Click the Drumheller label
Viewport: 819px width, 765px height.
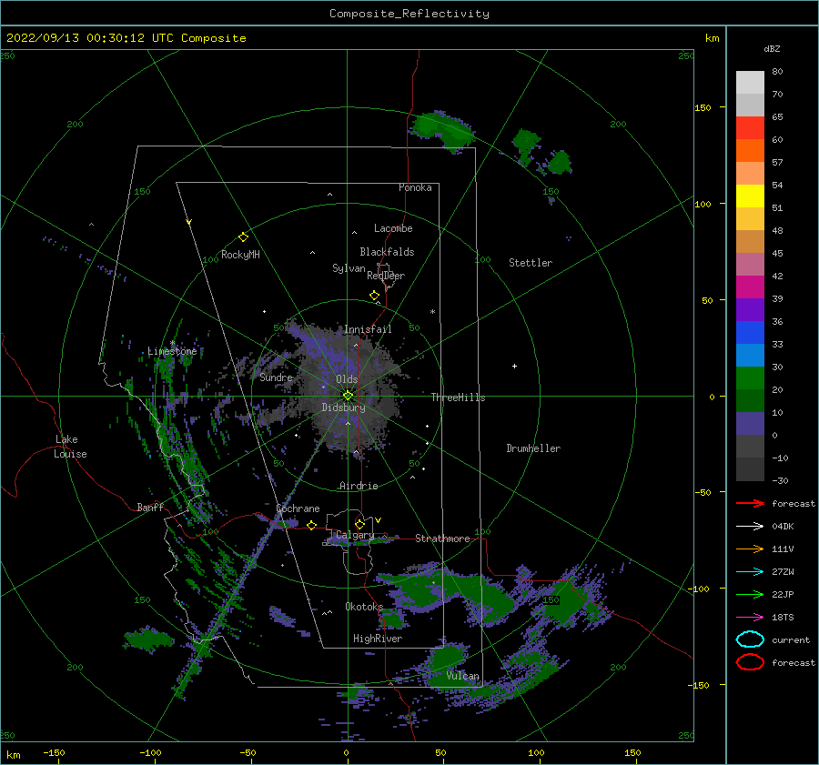coord(533,448)
